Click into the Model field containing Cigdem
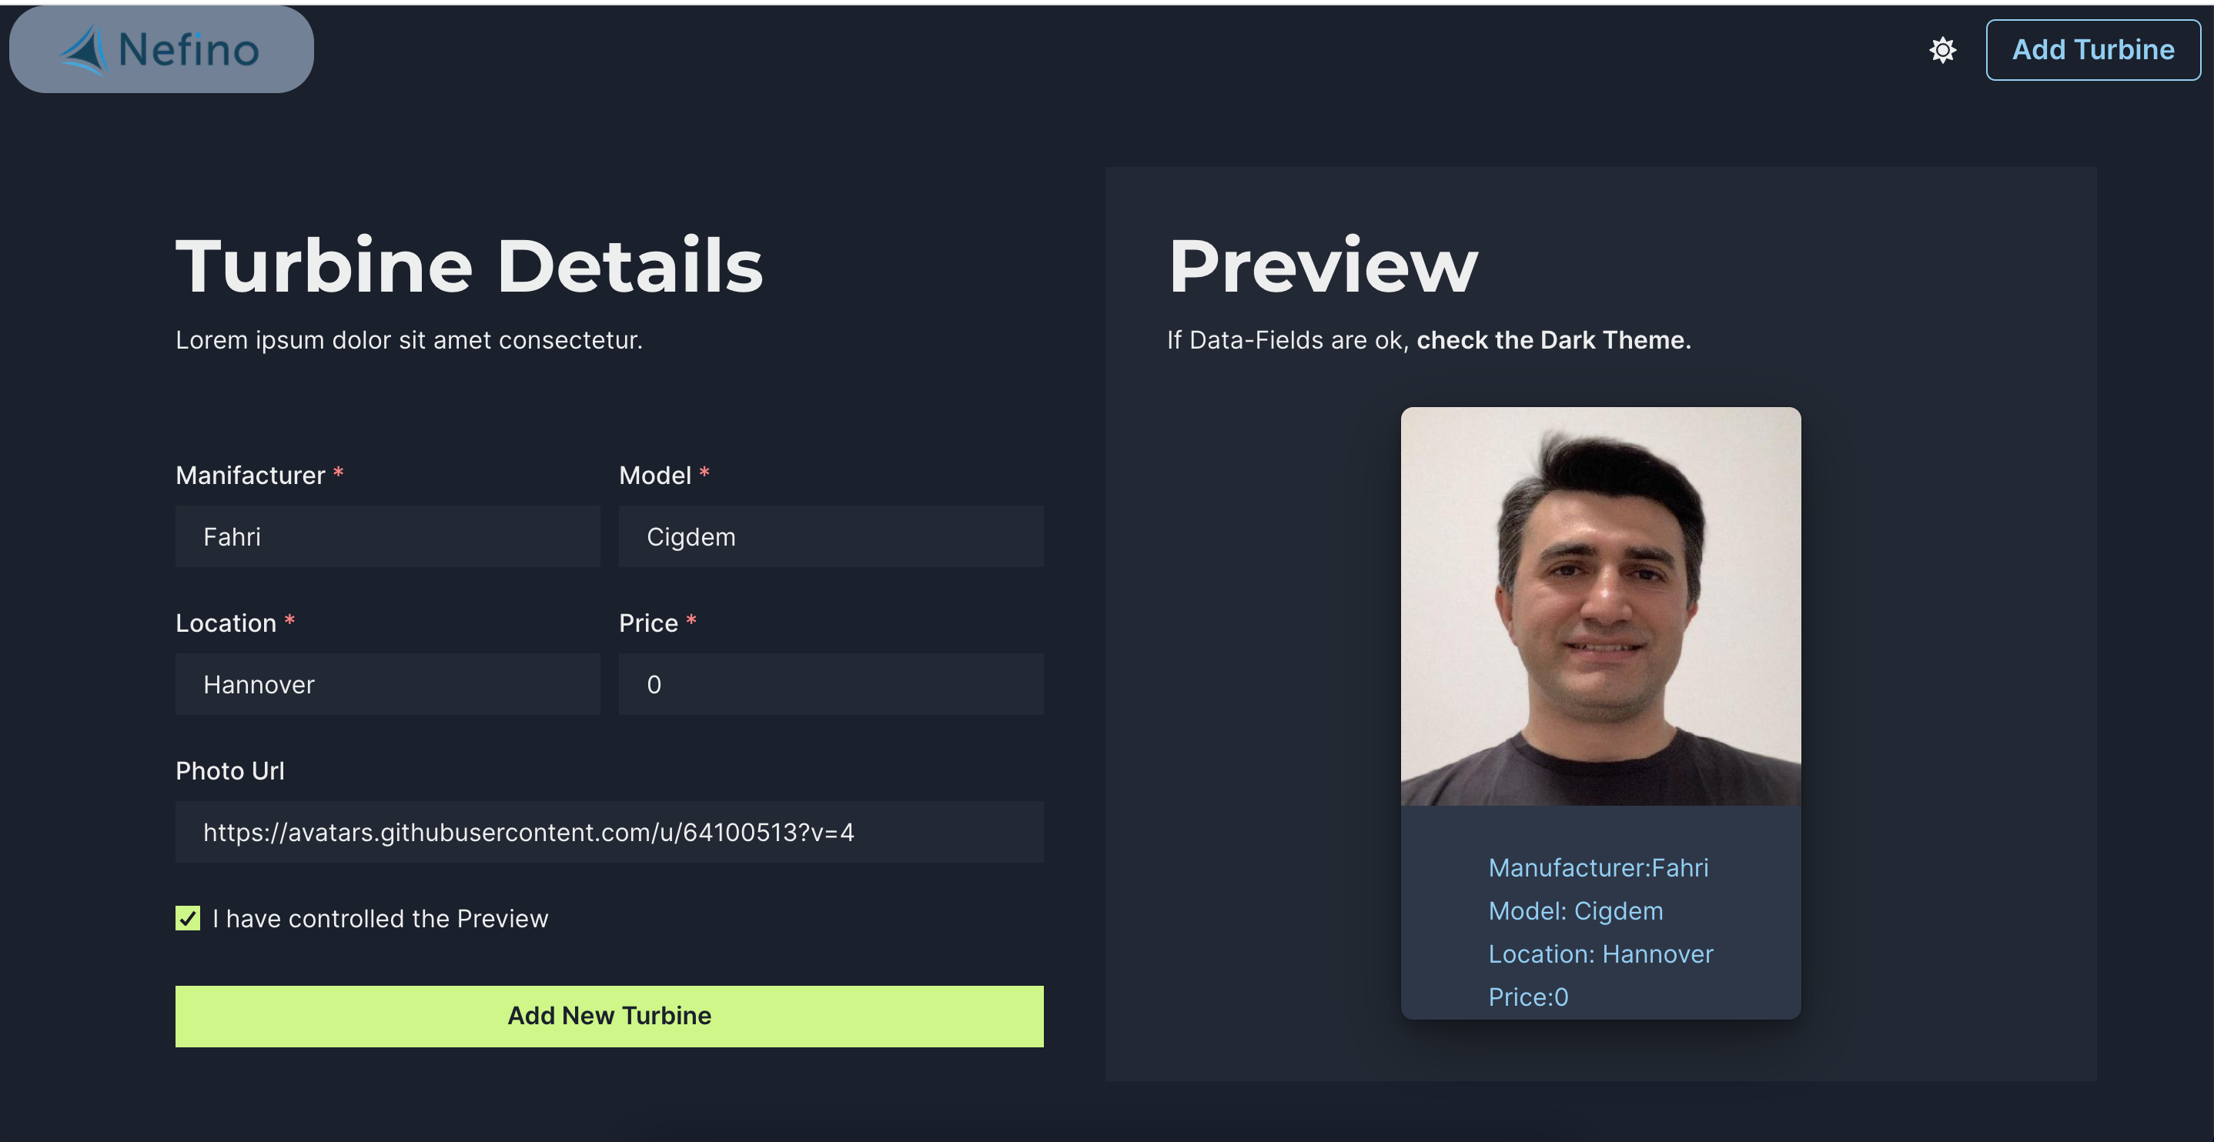2214x1142 pixels. (830, 536)
